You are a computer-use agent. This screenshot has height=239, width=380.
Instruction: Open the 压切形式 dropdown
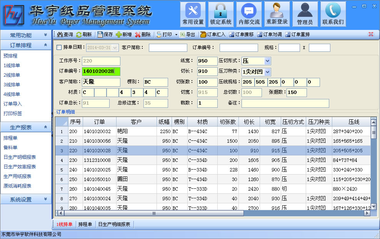(267, 61)
